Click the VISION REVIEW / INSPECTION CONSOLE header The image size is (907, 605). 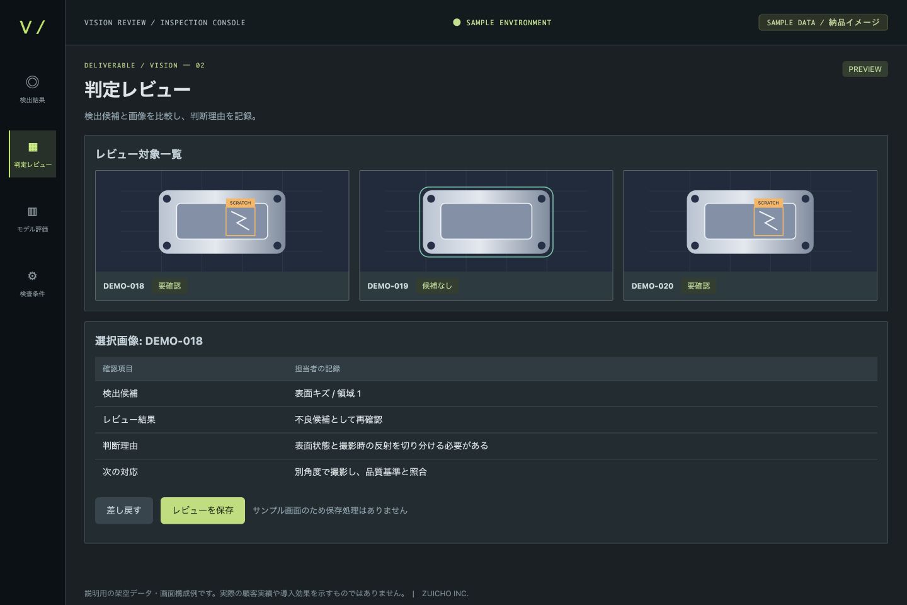165,23
